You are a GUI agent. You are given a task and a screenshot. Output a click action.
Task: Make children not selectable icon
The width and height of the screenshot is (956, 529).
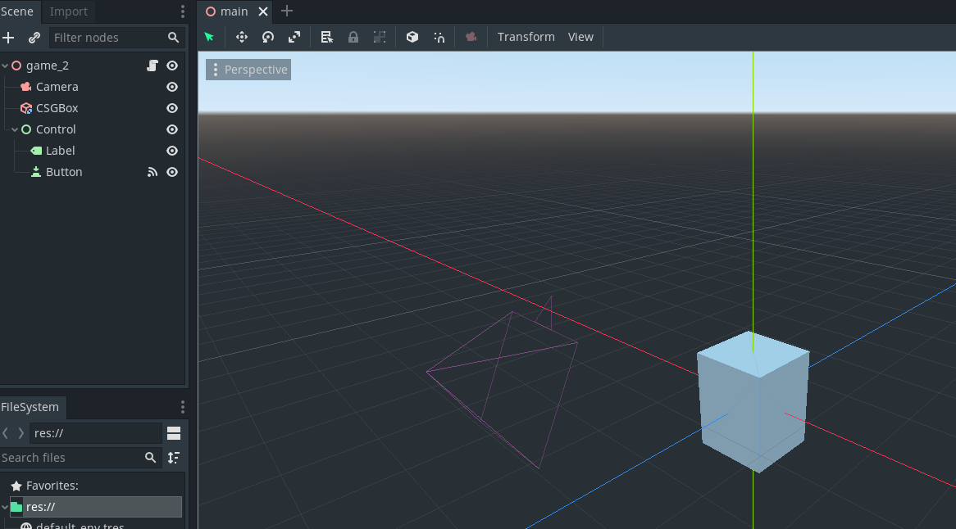380,37
